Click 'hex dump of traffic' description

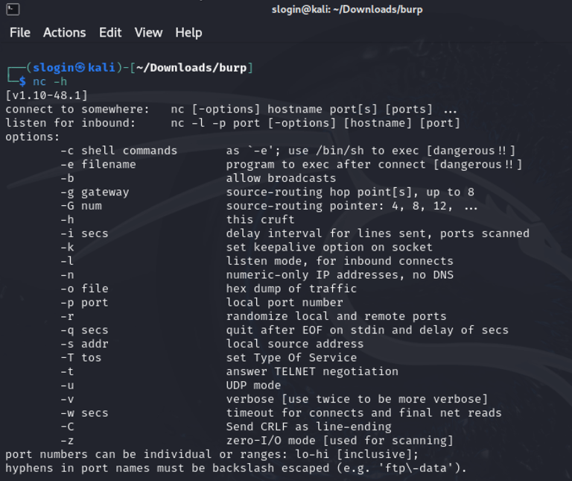tap(291, 289)
